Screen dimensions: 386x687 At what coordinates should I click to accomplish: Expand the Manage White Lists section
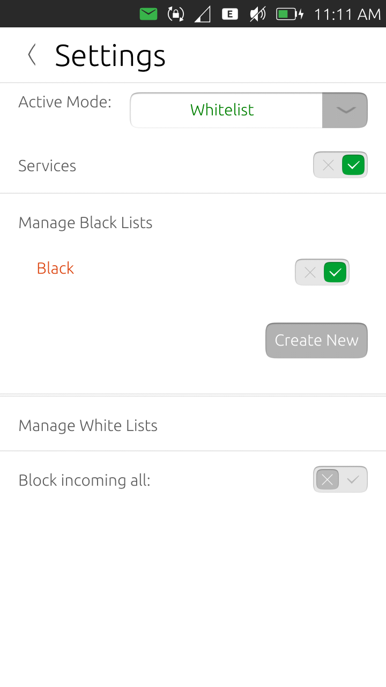click(x=88, y=426)
